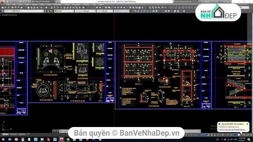Image resolution: width=253 pixels, height=142 pixels.
Task: Click the command line customize wrench icon
Action: coord(58,131)
